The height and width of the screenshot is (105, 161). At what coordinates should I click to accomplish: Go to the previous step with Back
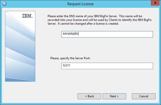89,96
